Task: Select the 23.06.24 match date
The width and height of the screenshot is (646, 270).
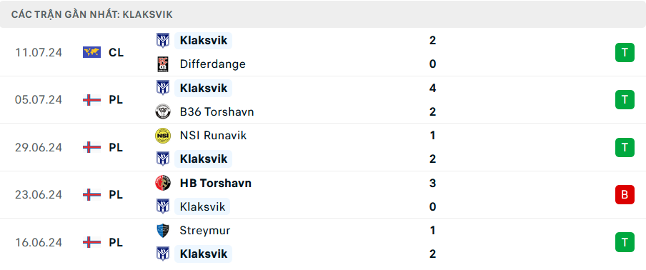Action: [x=39, y=195]
